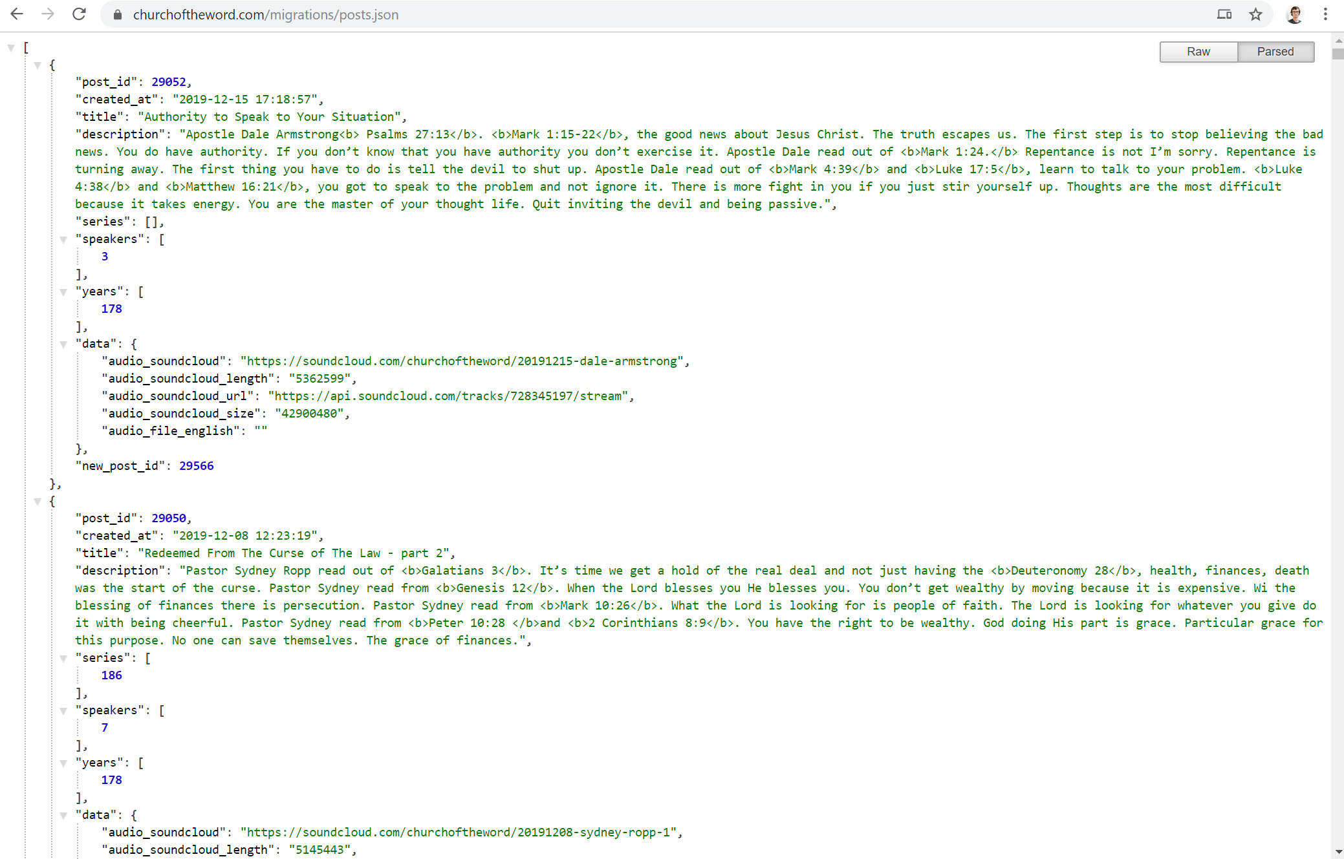Image resolution: width=1344 pixels, height=859 pixels.
Task: Open the user profile avatar
Action: tap(1295, 14)
